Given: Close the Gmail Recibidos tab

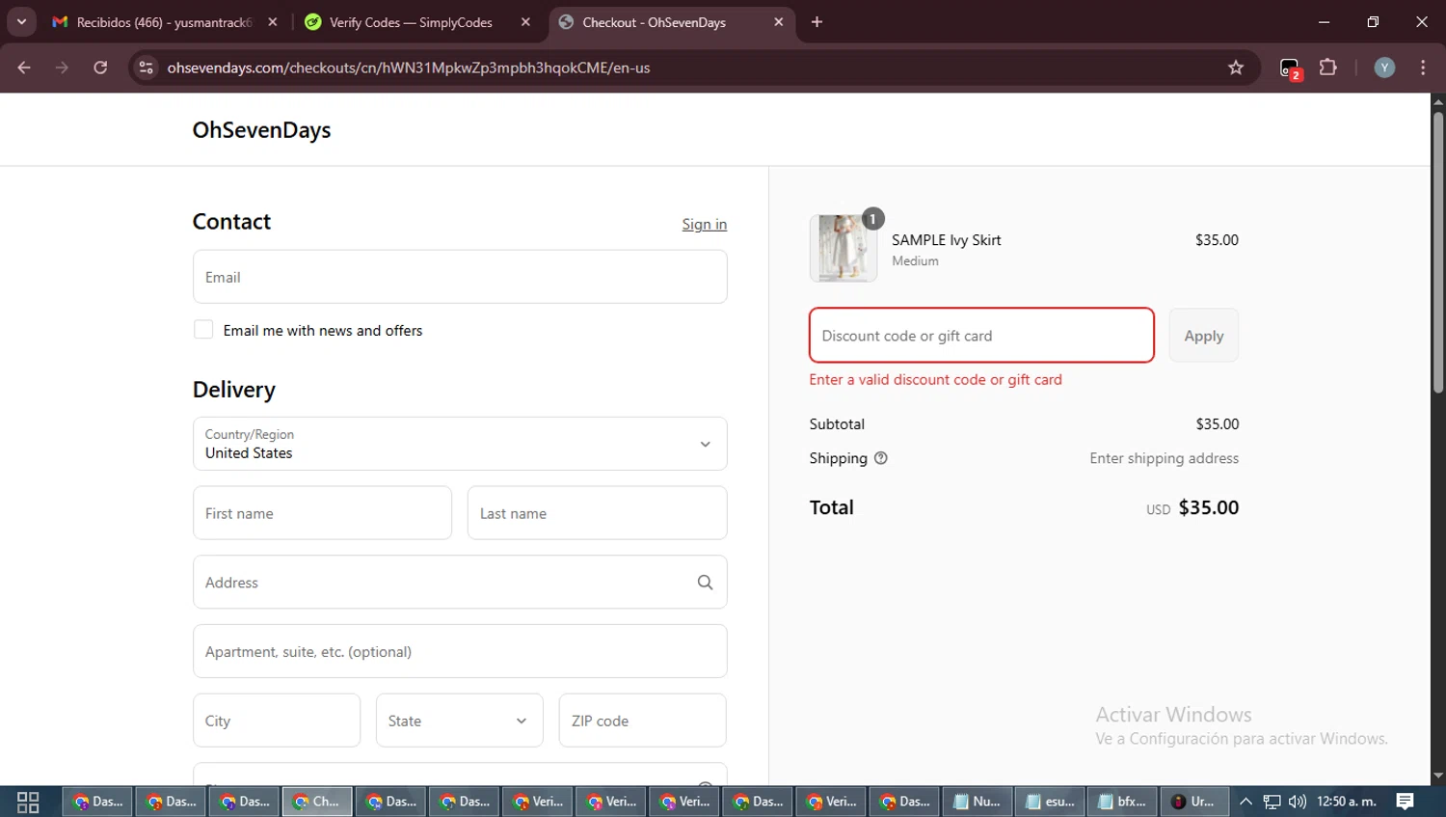Looking at the screenshot, I should 273,22.
